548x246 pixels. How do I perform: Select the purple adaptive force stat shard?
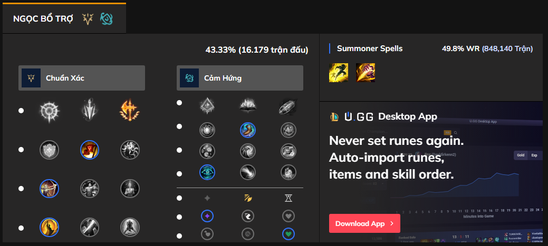pos(207,215)
